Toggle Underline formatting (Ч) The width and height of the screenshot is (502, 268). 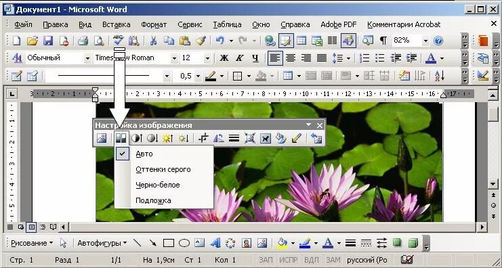pos(255,58)
